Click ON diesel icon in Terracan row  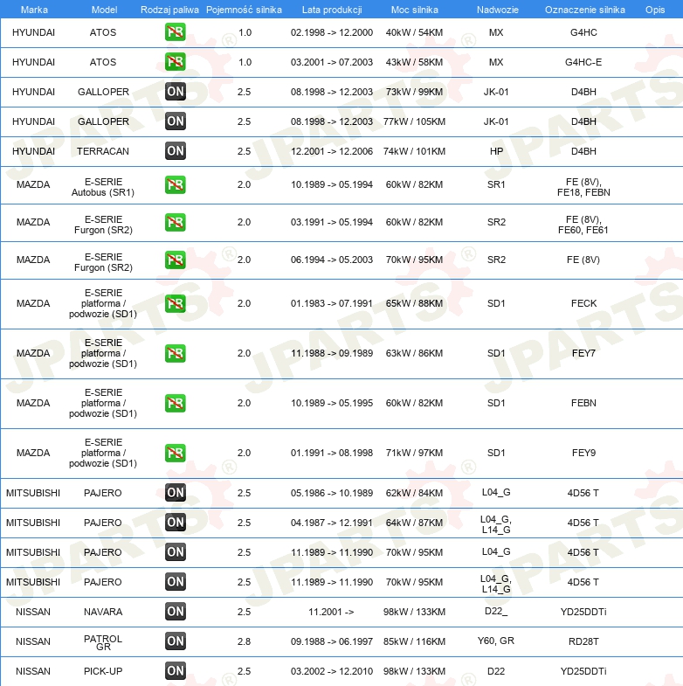[176, 151]
